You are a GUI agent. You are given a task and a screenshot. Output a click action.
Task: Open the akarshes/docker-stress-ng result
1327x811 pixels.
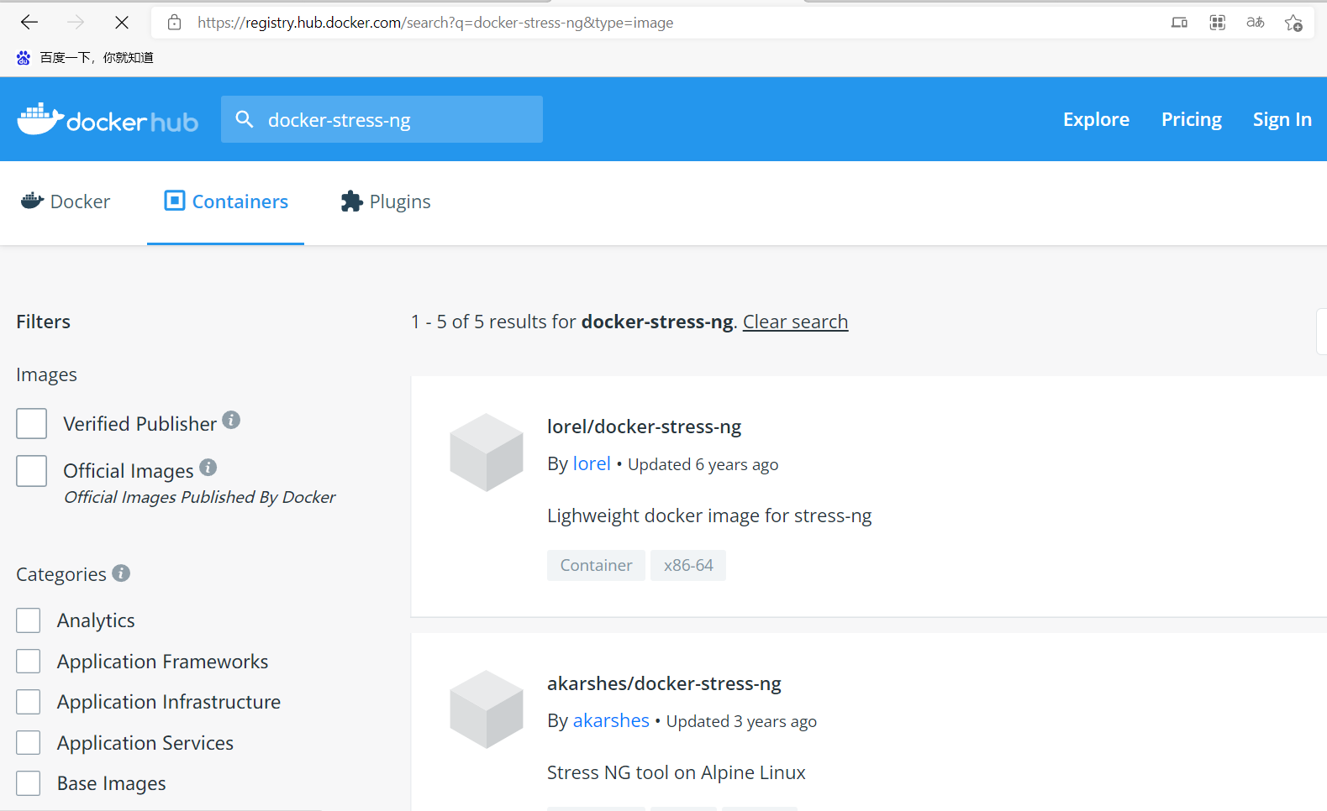[x=664, y=683]
